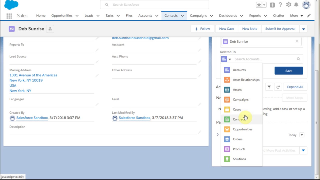Open the Setup gear icon
Image resolution: width=320 pixels, height=180 pixels.
coord(288,5)
